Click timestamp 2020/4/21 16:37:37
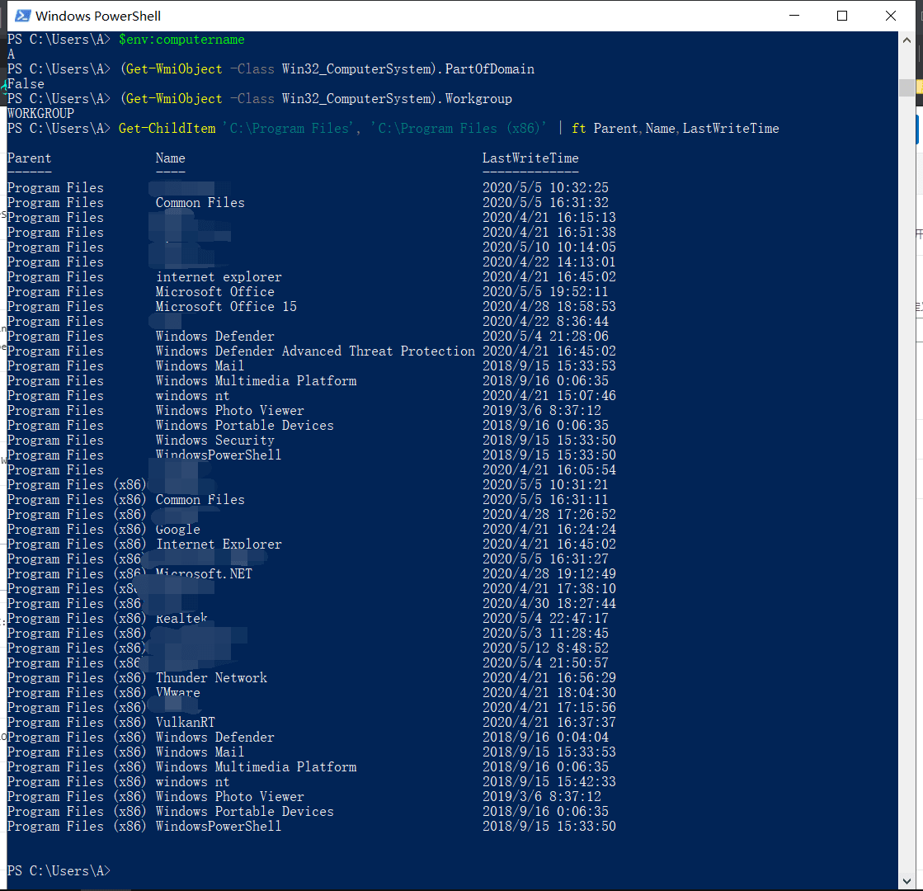Viewport: 923px width, 891px height. [549, 722]
